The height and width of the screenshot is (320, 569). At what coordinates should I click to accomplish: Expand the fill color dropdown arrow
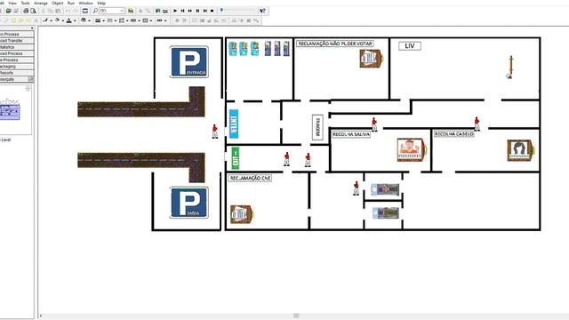pos(63,20)
